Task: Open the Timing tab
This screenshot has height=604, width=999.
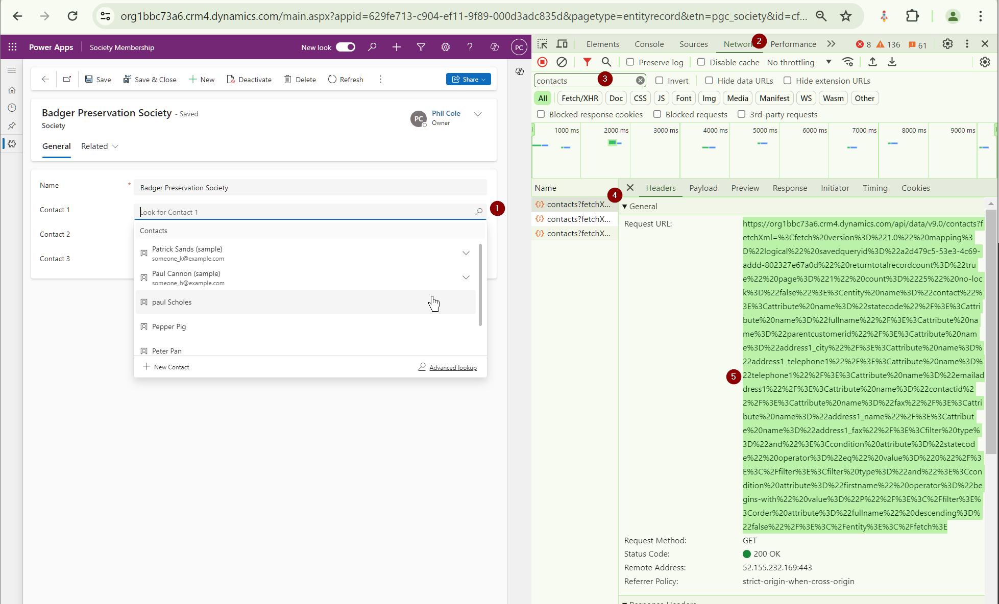Action: tap(875, 188)
